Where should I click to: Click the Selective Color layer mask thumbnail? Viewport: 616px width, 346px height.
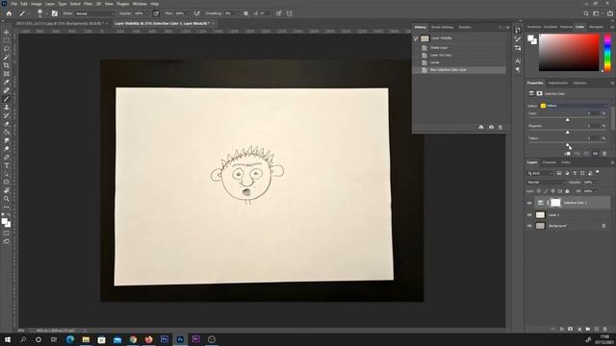coord(555,203)
